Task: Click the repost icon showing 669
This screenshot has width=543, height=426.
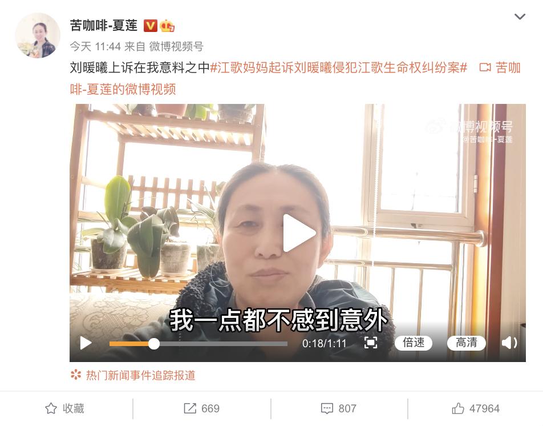Action: tap(201, 408)
